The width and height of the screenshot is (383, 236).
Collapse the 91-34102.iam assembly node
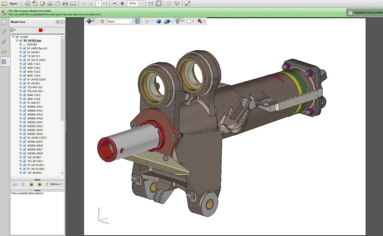point(17,40)
